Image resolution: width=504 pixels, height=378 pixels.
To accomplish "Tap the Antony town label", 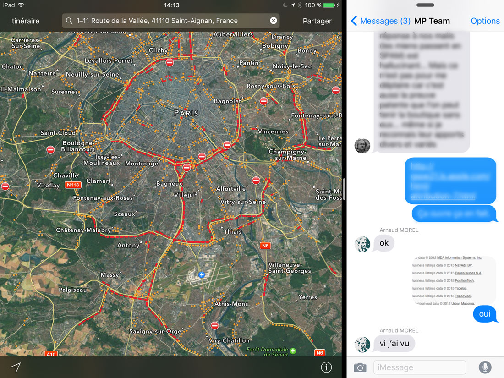I will pos(128,245).
